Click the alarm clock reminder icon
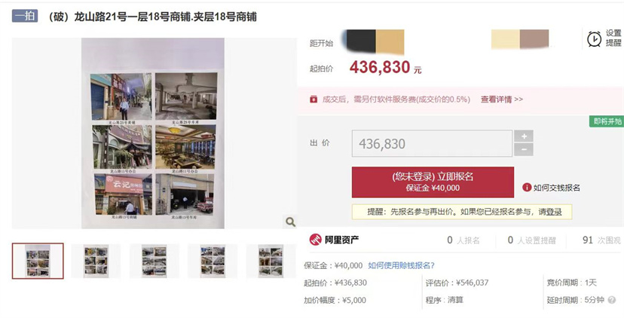624x318 pixels. pyautogui.click(x=594, y=38)
